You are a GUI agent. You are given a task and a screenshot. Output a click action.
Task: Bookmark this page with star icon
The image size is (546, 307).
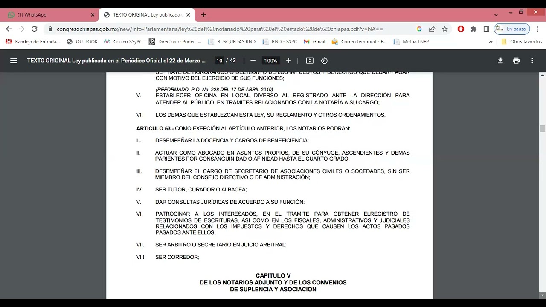(x=445, y=29)
